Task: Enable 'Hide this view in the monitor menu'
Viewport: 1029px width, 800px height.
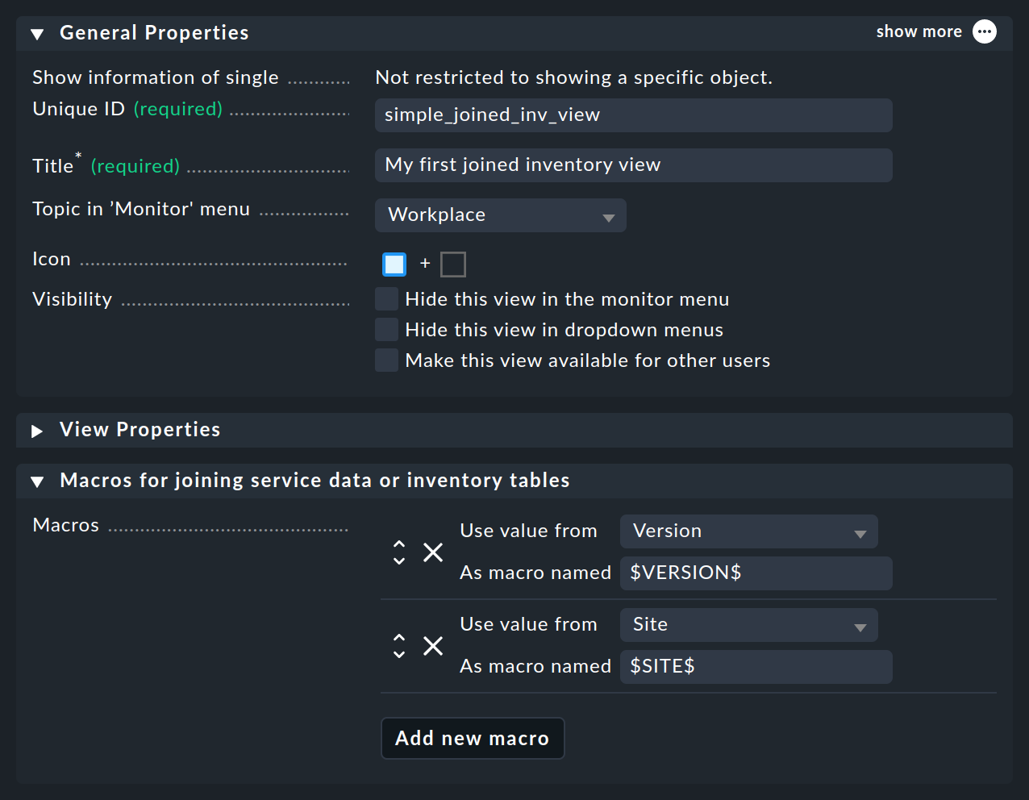Action: 386,298
